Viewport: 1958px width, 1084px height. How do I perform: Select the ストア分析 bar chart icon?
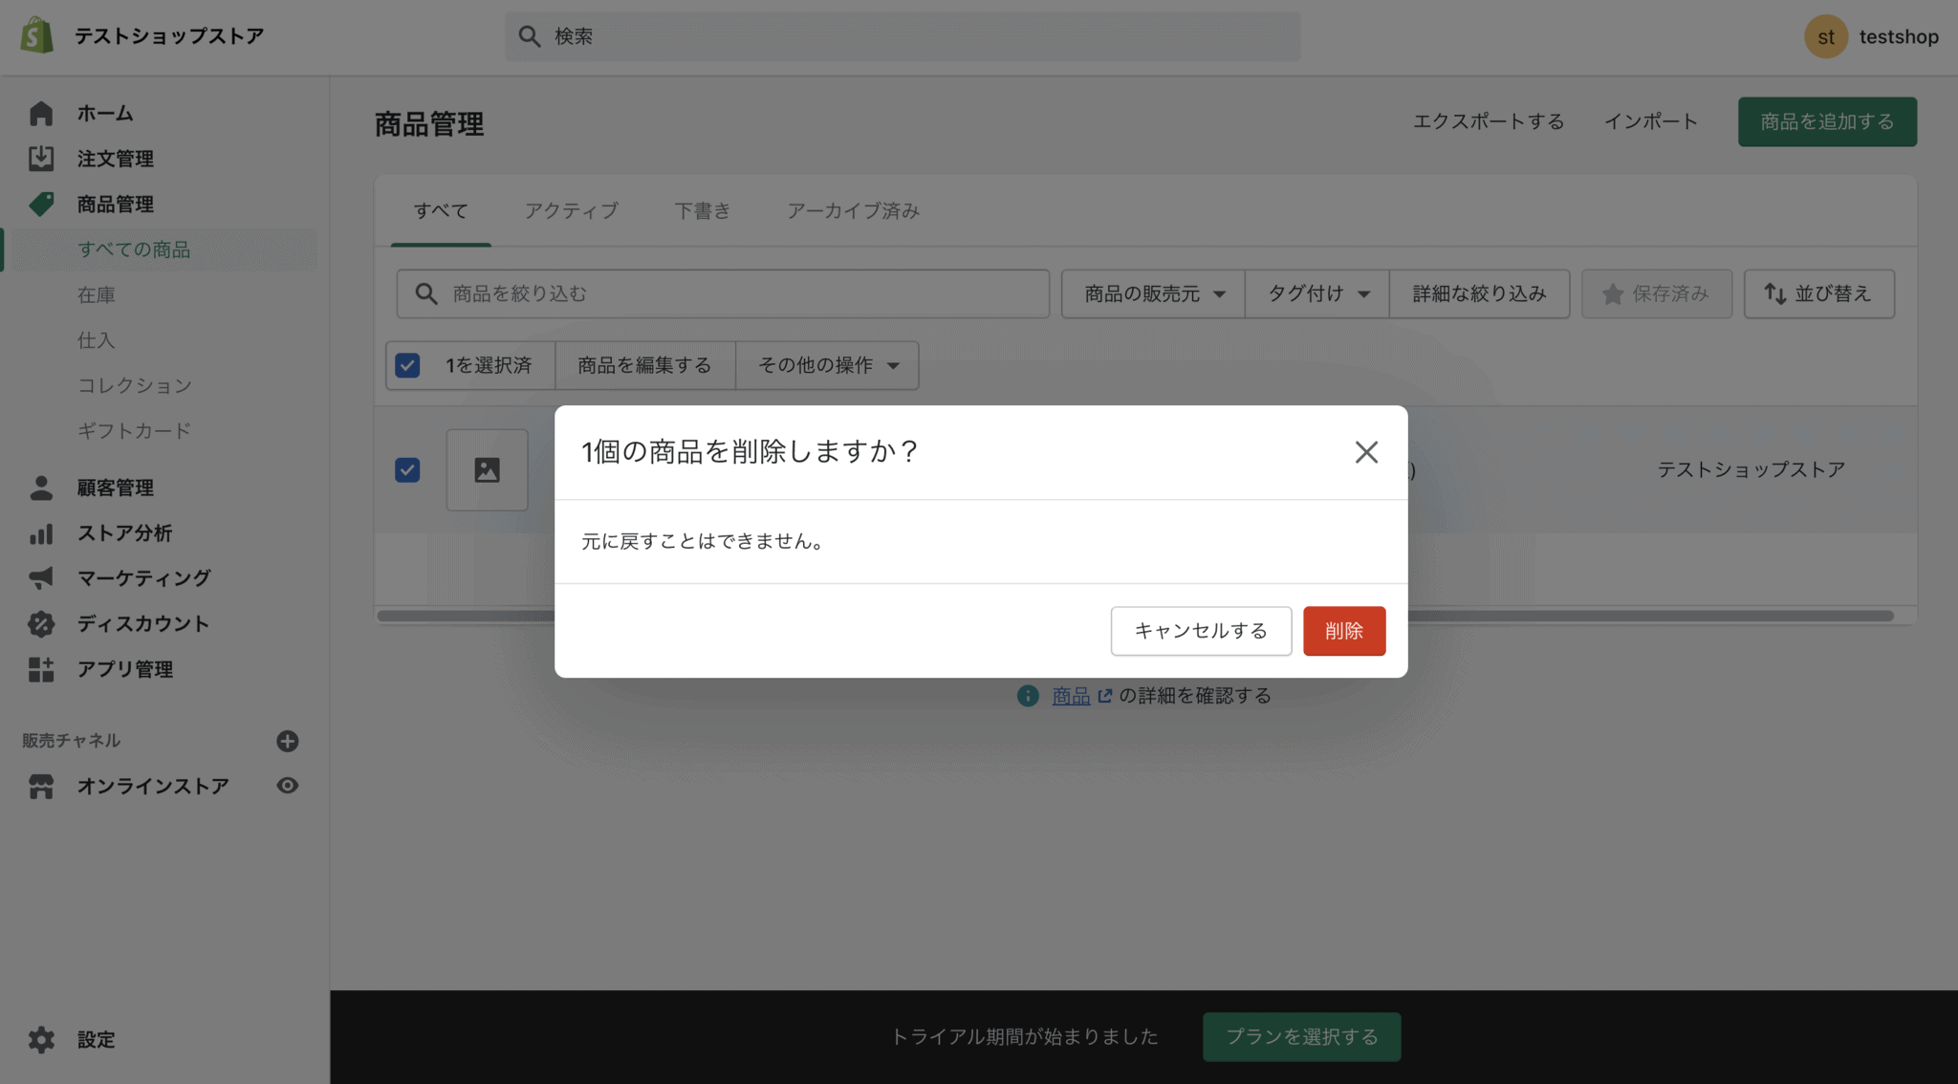[41, 532]
